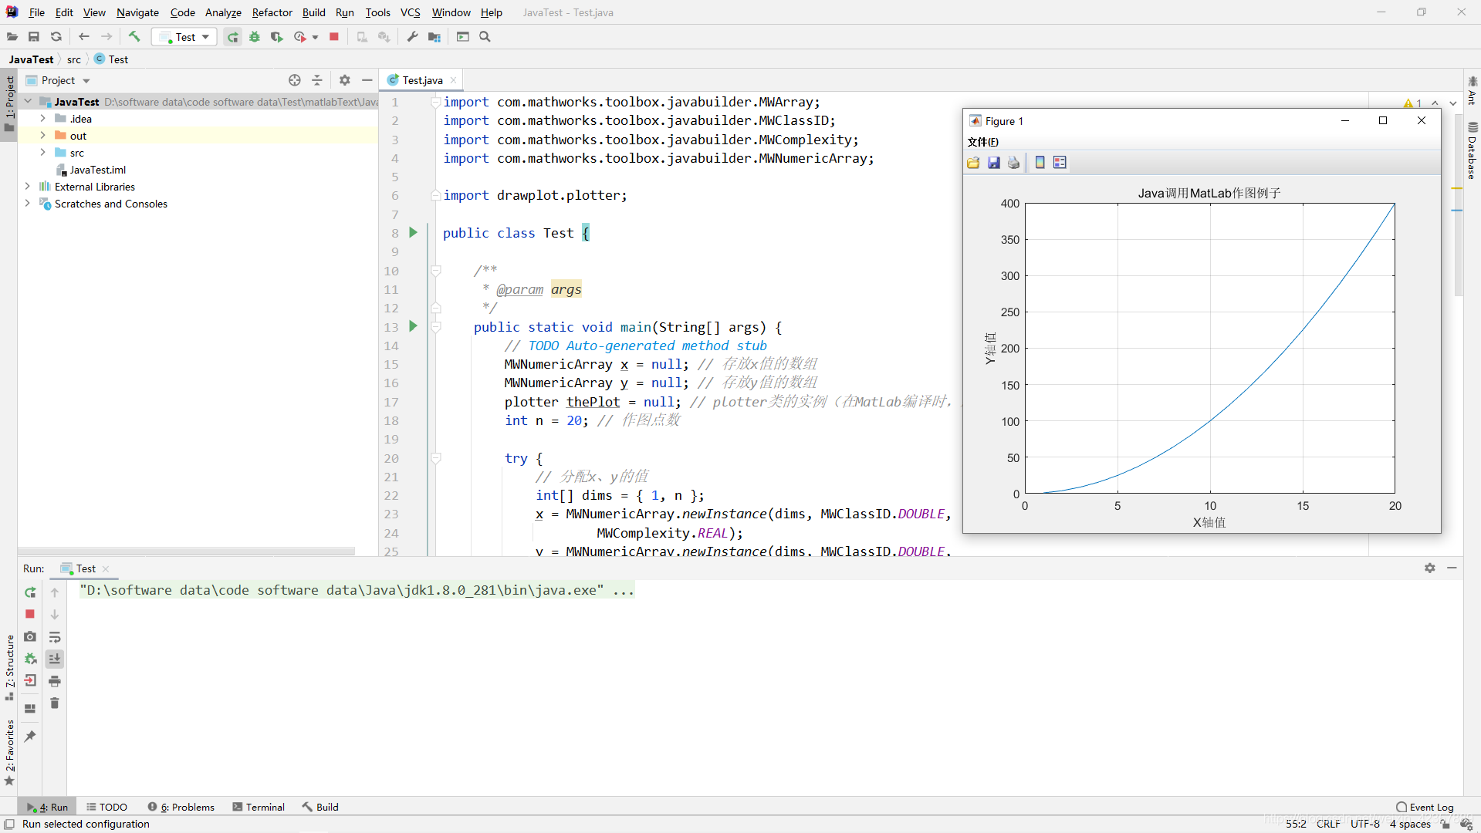1481x833 pixels.
Task: Run the Test configuration with green arrow
Action: point(232,36)
